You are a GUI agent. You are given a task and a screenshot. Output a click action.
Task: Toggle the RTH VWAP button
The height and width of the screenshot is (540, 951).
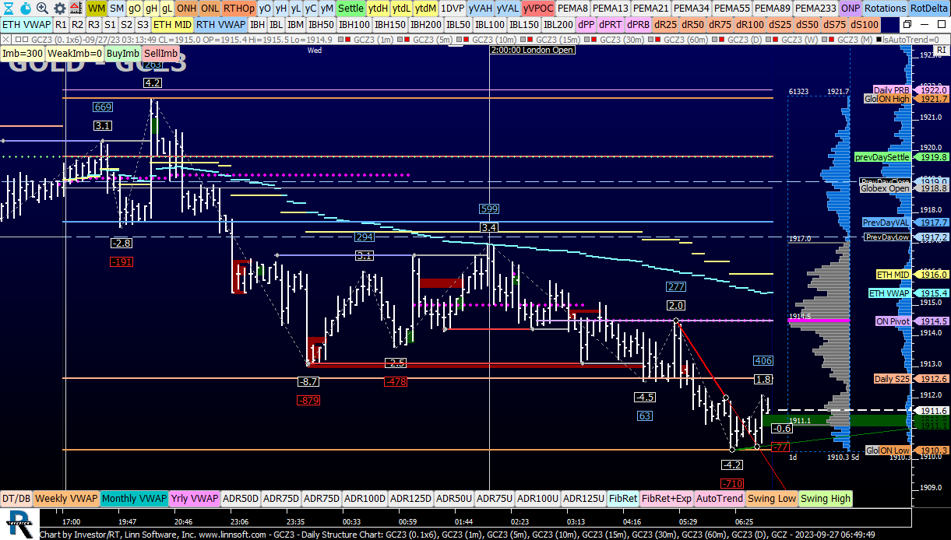tap(220, 24)
